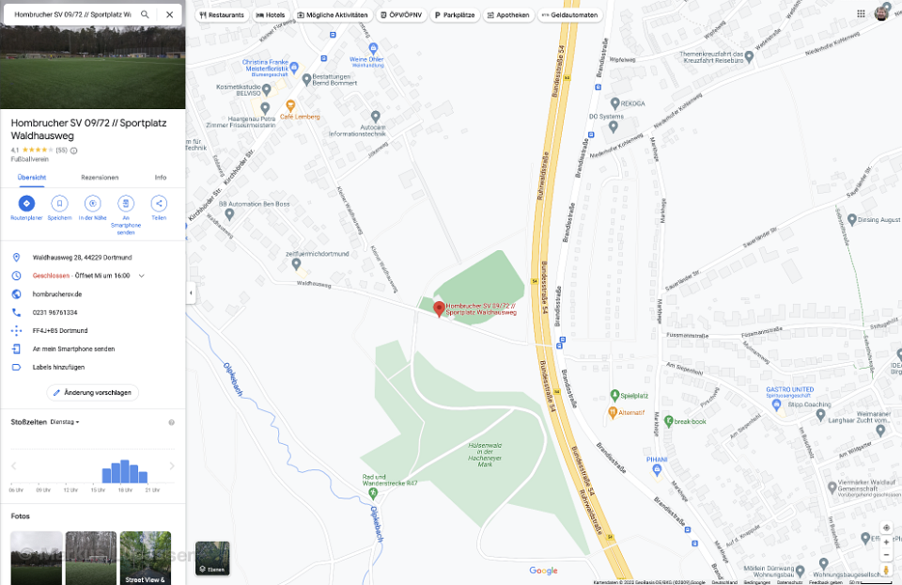Viewport: 902px width, 585px height.
Task: Expand the opening hours chevron
Action: click(142, 276)
